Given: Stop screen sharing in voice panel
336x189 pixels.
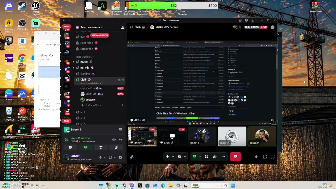Looking at the screenshot, I should tap(86, 147).
